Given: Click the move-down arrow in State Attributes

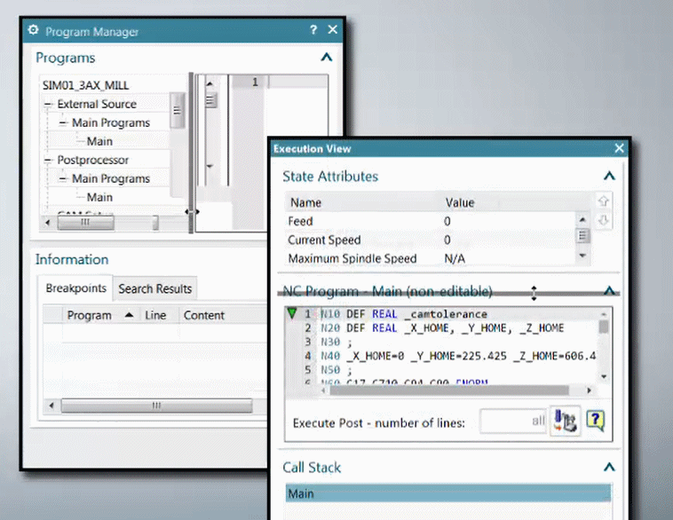Looking at the screenshot, I should (x=604, y=220).
